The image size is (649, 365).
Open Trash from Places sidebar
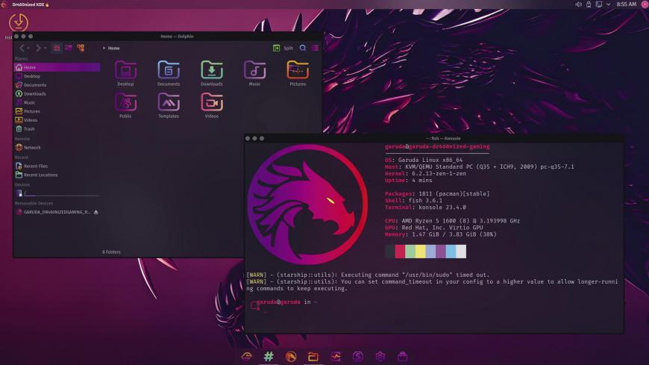click(57, 129)
